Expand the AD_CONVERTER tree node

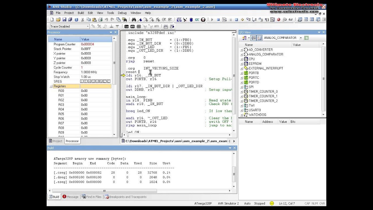(242, 50)
